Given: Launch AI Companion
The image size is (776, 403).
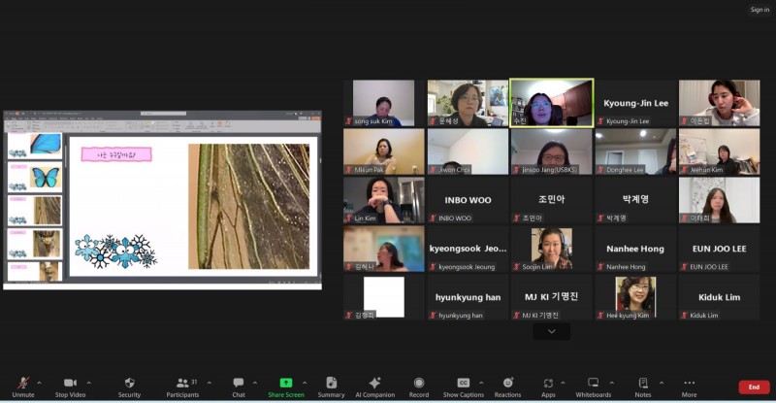Looking at the screenshot, I should [374, 386].
